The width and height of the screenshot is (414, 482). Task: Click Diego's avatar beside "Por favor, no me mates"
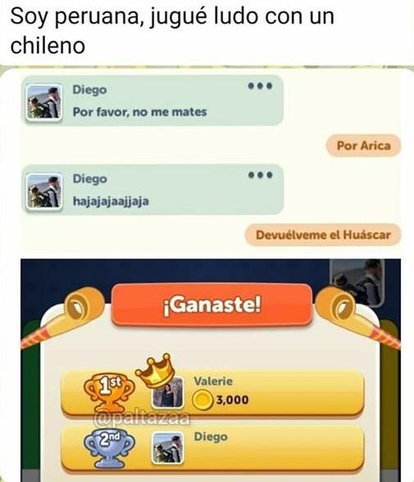click(43, 101)
